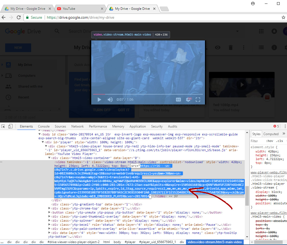Reload the page using the refresh icon
The image size is (287, 245).
tap(19, 17)
